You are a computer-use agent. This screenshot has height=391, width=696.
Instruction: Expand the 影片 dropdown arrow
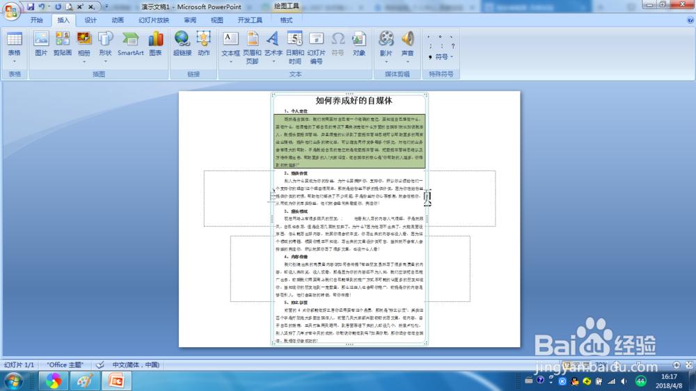(x=386, y=62)
